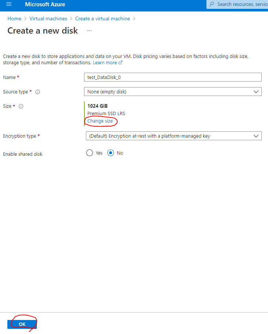Select No for Enable shared disk
Image resolution: width=268 pixels, height=334 pixels.
tap(111, 153)
